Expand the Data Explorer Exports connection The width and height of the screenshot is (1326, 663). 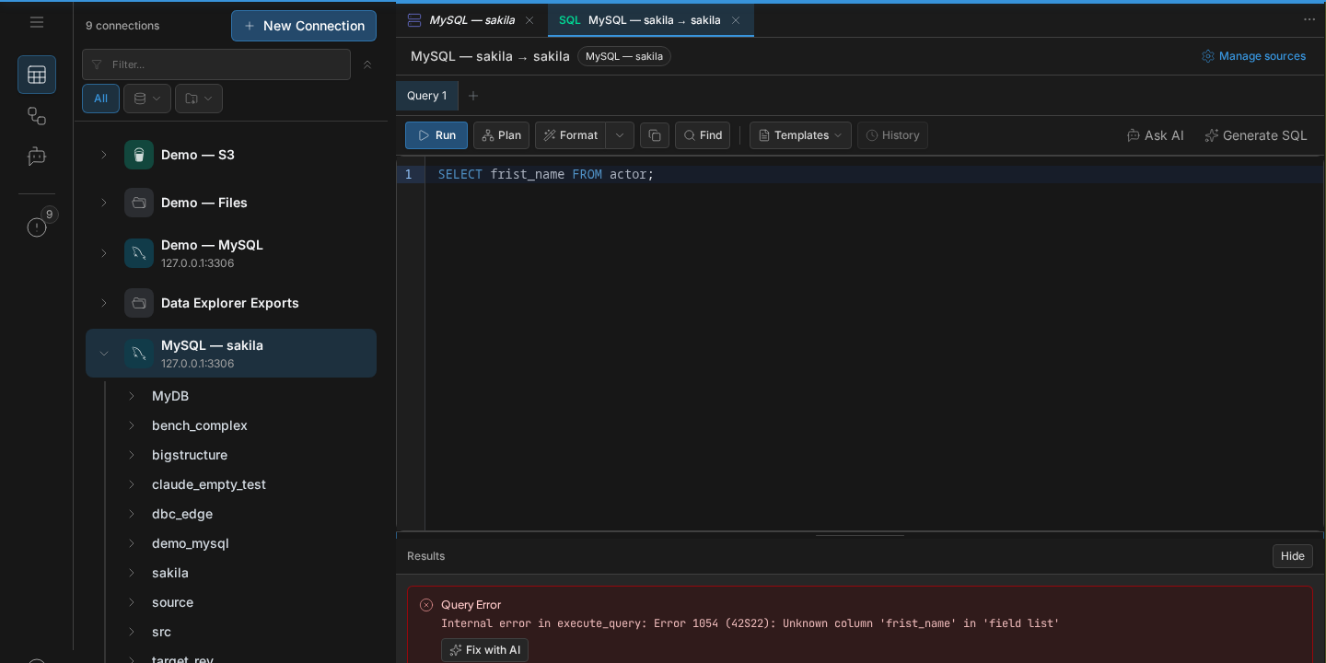click(x=104, y=303)
